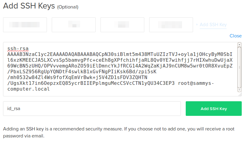Click the key text area scroll-up arrow
246x142 pixels.
[x=239, y=44]
